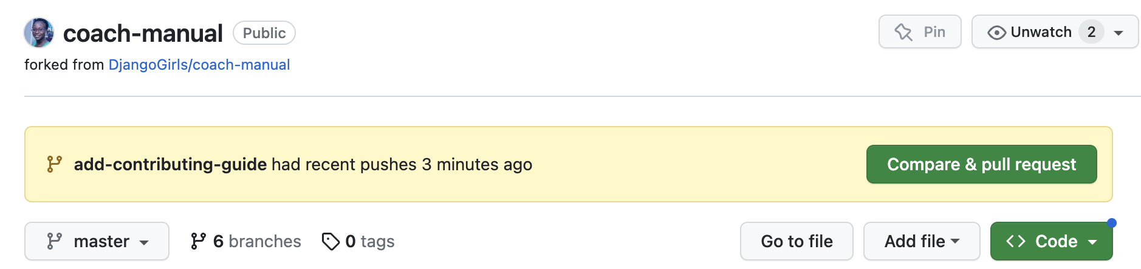Click the branch icon in yellow banner

click(x=54, y=164)
